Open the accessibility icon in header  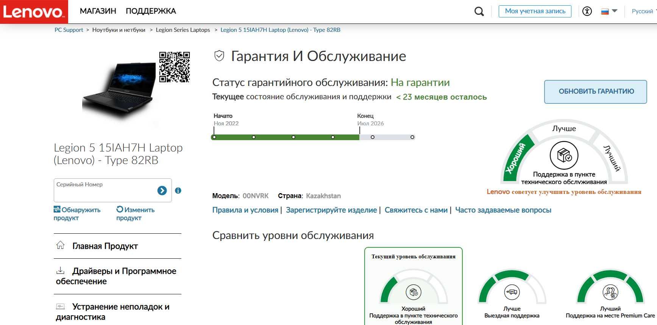(x=587, y=11)
